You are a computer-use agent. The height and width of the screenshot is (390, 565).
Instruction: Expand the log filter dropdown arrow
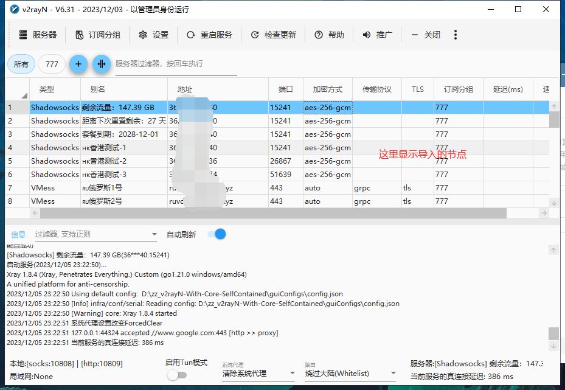(154, 235)
